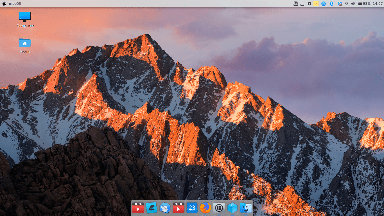Open the blue wizard hat app

click(x=152, y=208)
